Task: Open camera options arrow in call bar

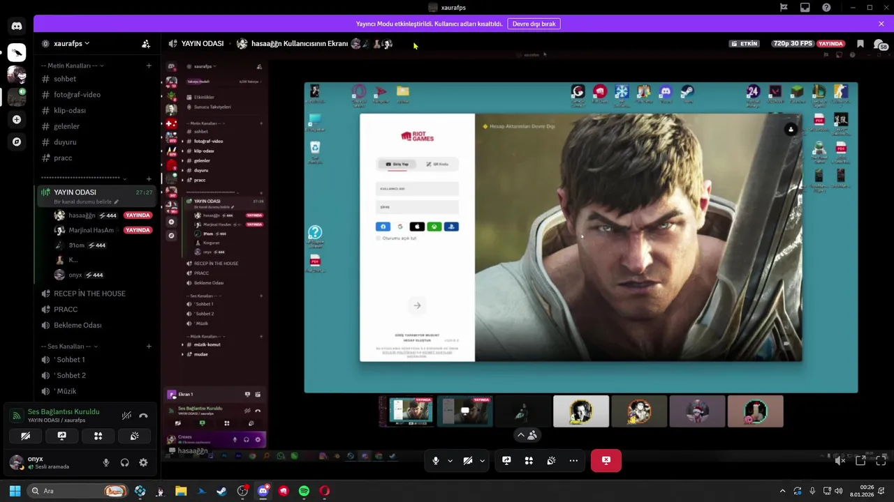Action: (x=482, y=461)
